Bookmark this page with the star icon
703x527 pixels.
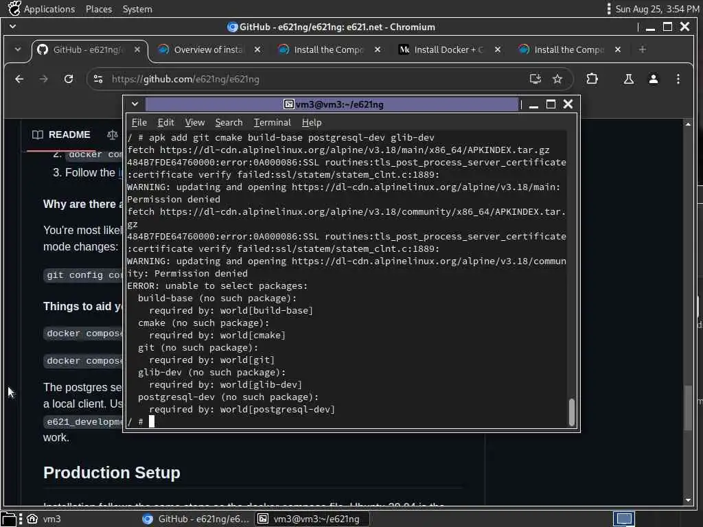pyautogui.click(x=557, y=80)
